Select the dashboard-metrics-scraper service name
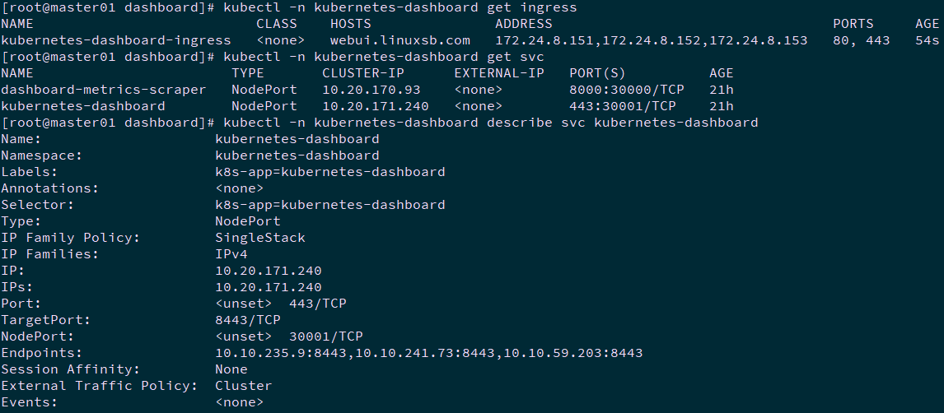 click(x=103, y=90)
